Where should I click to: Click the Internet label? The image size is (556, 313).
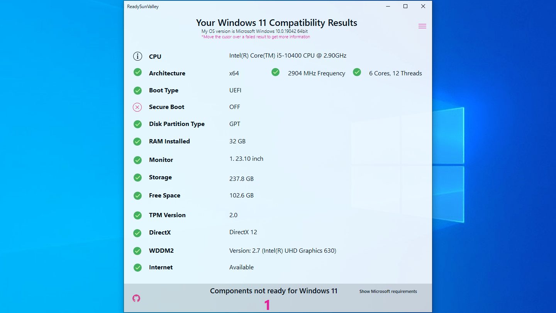point(161,267)
